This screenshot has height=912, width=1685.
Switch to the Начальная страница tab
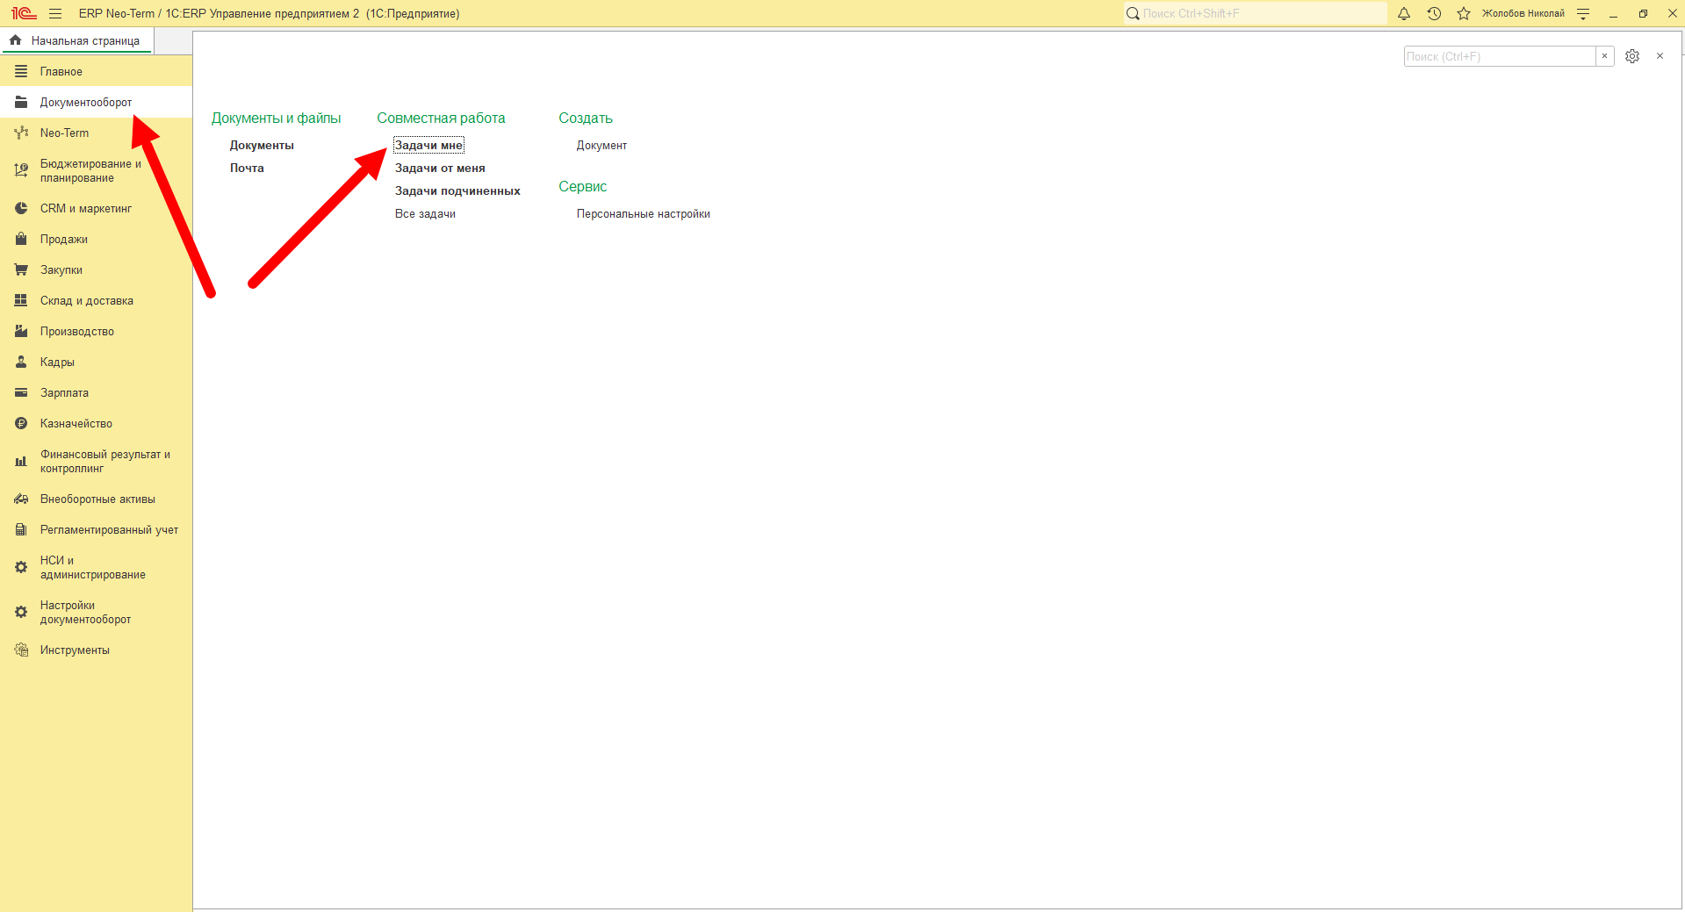[76, 40]
